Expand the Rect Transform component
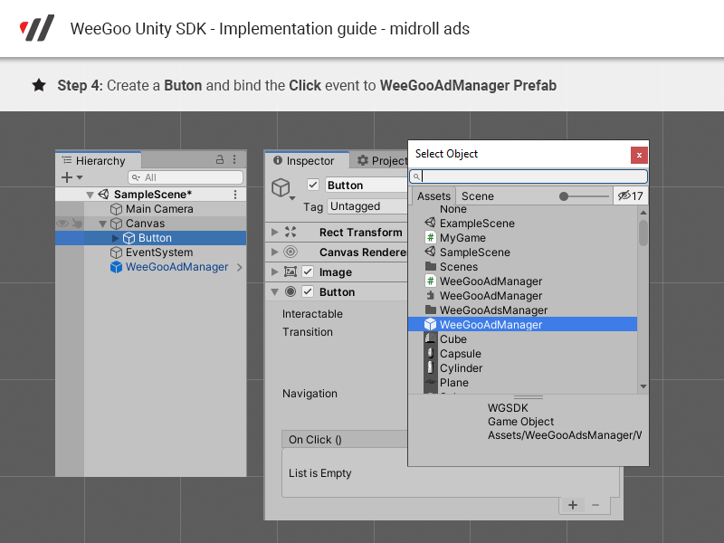This screenshot has height=543, width=724. pos(275,232)
